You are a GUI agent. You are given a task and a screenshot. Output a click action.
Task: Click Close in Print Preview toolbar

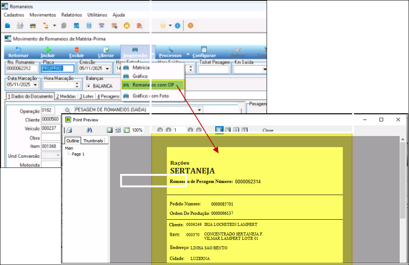(267, 130)
